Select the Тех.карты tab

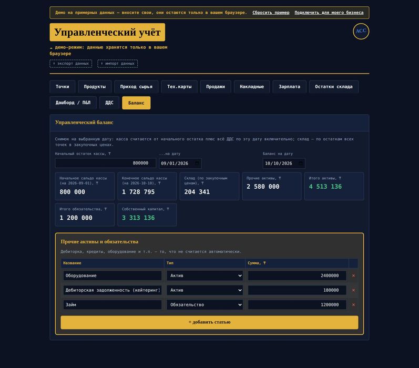(179, 87)
